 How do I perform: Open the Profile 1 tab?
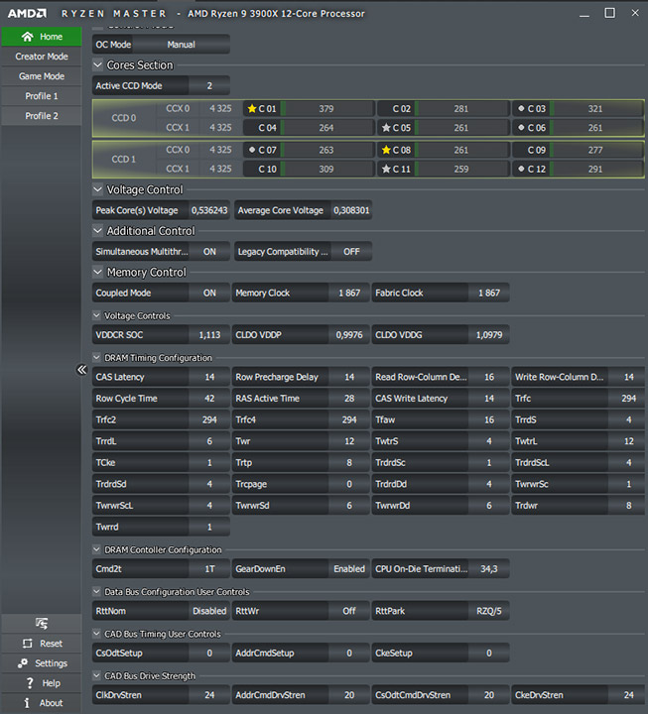(42, 96)
